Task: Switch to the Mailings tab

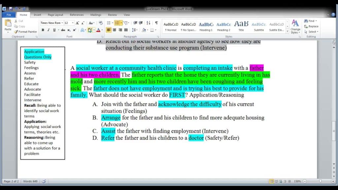Action: point(96,15)
